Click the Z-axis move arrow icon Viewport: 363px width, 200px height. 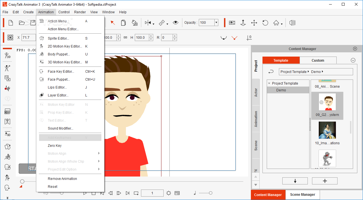click(x=243, y=23)
